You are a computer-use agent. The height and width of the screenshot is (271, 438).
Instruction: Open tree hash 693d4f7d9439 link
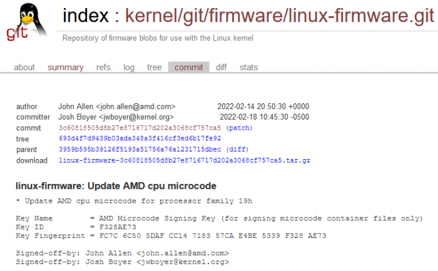point(140,138)
